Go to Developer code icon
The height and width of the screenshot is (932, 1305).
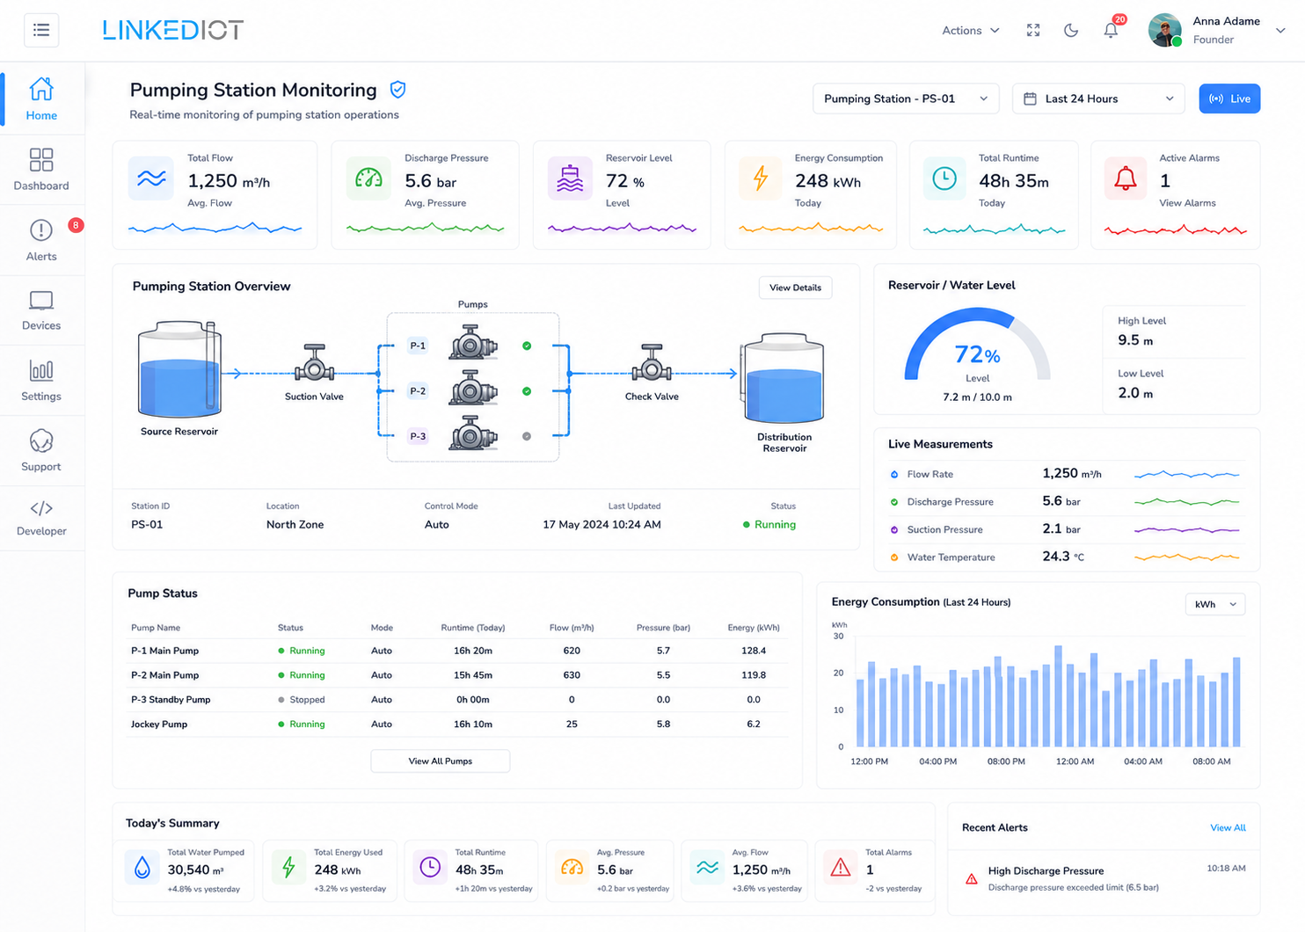pyautogui.click(x=41, y=508)
